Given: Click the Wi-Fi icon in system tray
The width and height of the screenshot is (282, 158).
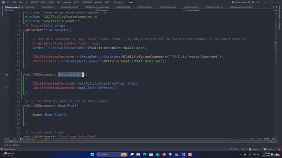Looking at the screenshot, I should pos(254,154).
